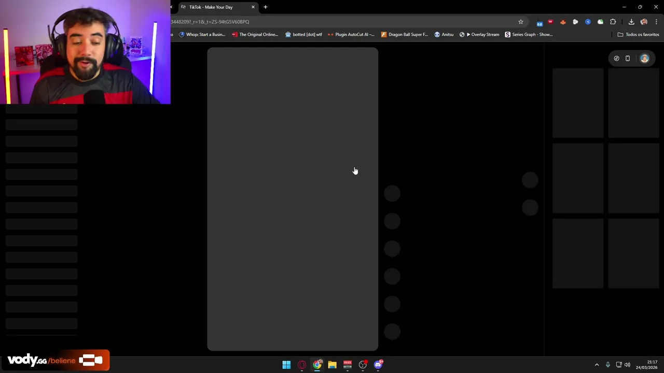Open Plugin AutoCut AI bookmark
664x373 pixels.
tap(351, 35)
